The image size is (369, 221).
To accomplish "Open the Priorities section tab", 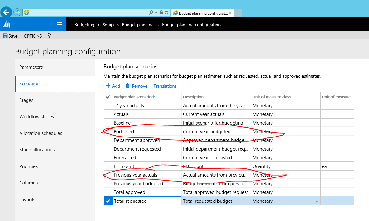I will click(x=55, y=166).
